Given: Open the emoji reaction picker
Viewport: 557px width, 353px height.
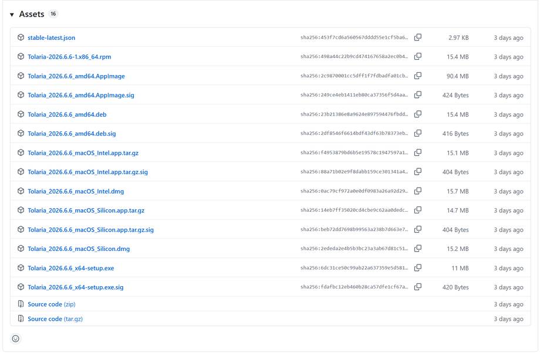Looking at the screenshot, I should coord(16,338).
